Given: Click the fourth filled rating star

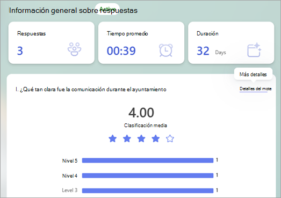Looking at the screenshot, I should click(156, 138).
